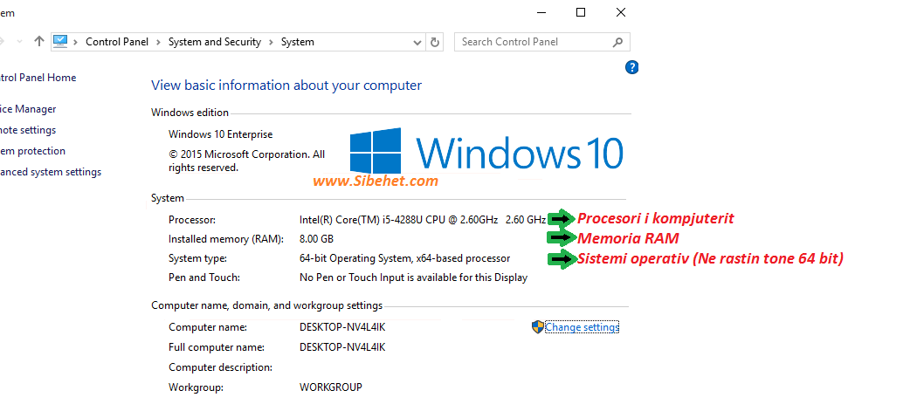Screen dimensions: 917x411
Task: Click the Pen and Touch: label
Action: pos(204,277)
